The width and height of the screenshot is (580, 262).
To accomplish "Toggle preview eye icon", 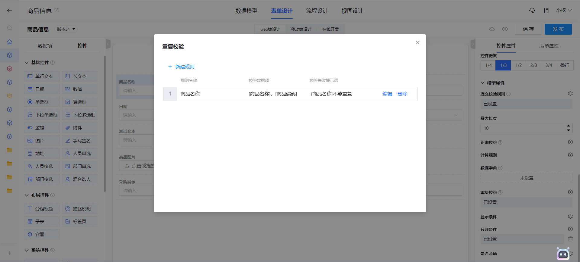I will click(x=505, y=29).
